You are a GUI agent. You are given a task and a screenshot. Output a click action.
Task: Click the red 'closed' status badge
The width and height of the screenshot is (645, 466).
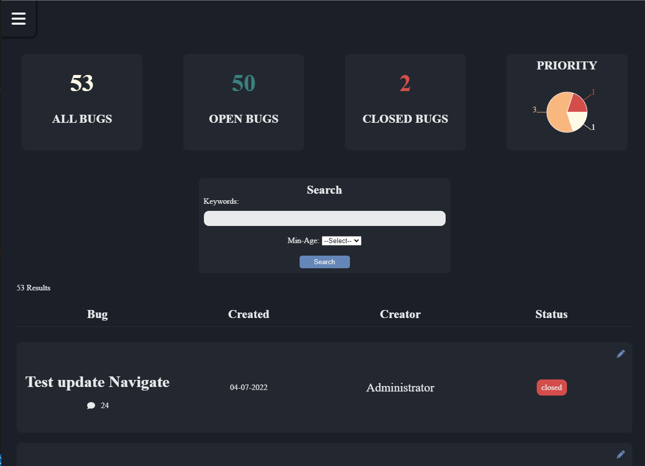pyautogui.click(x=551, y=387)
